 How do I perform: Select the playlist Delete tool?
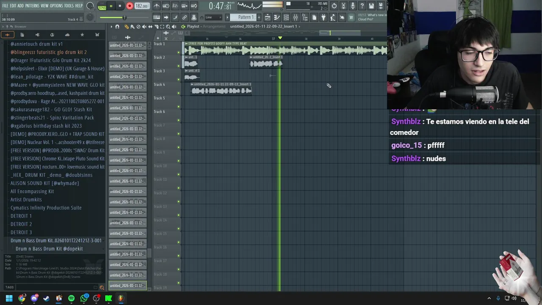138,27
